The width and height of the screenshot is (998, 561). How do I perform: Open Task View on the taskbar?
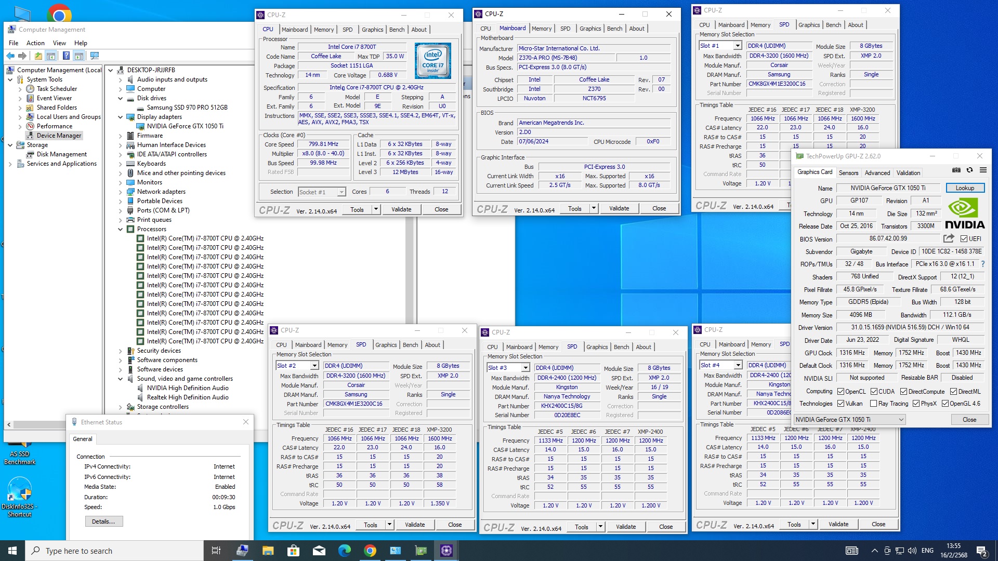click(x=216, y=551)
